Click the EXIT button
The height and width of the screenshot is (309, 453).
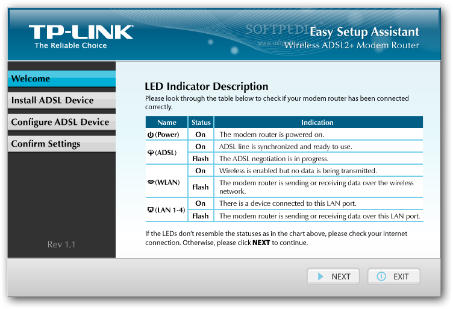[393, 276]
